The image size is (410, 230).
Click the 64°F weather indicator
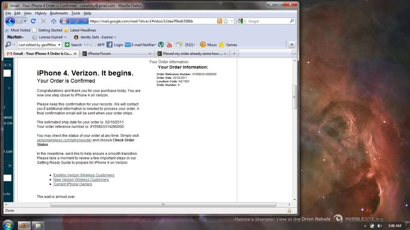coord(101,45)
